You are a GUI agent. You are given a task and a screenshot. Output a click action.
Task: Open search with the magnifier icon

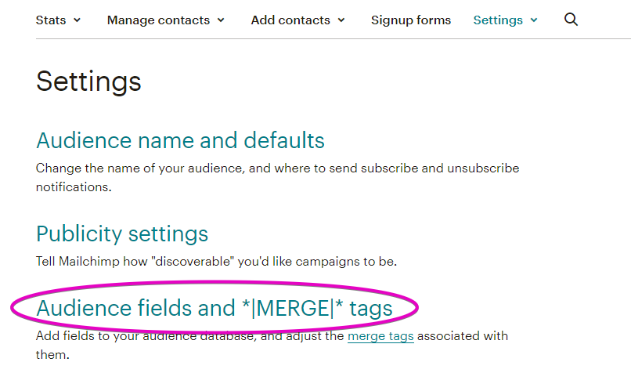pyautogui.click(x=571, y=20)
